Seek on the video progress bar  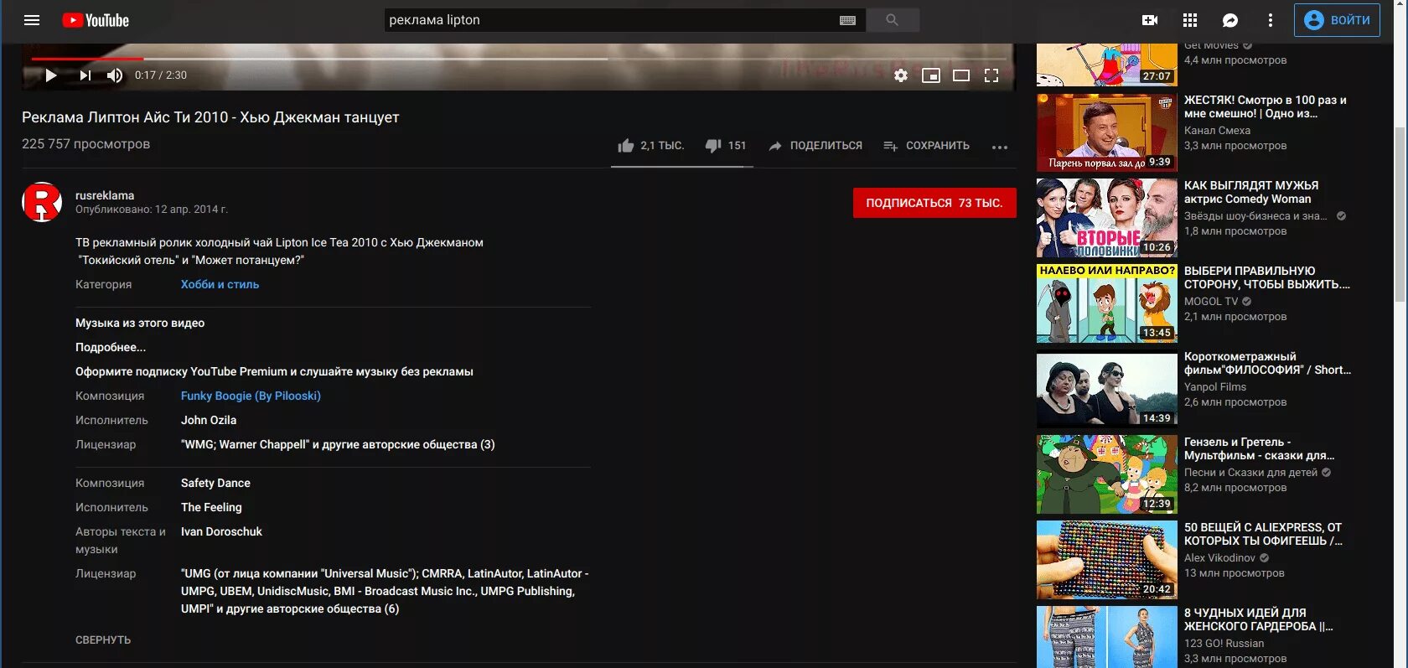click(x=518, y=59)
